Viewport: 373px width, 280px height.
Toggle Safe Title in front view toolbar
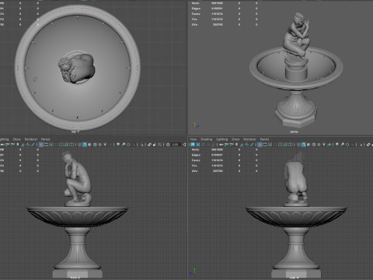(x=71, y=145)
